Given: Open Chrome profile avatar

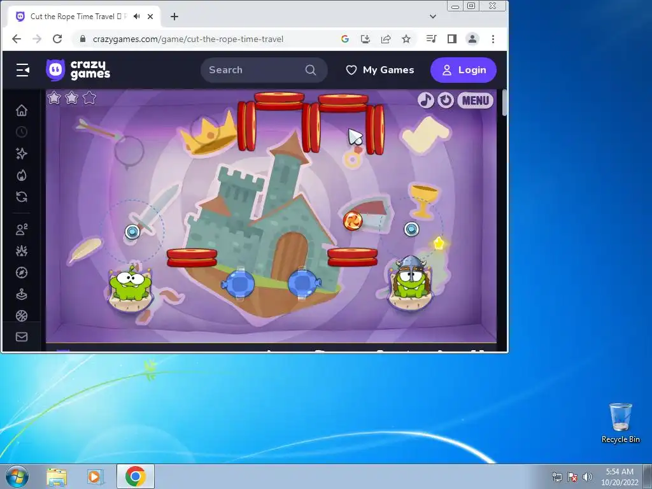Looking at the screenshot, I should coord(472,39).
